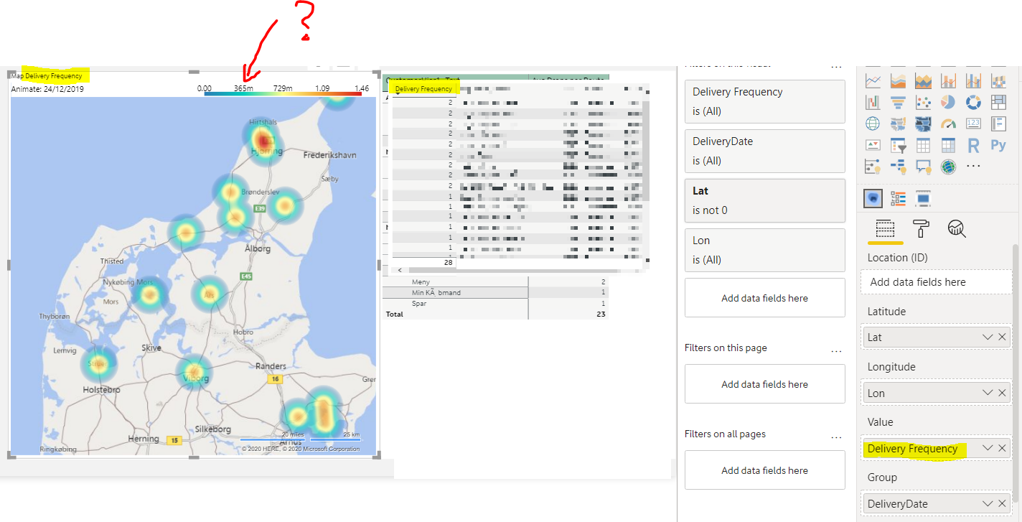
Task: Open Filters on all pages ellipsis menu
Action: coord(836,437)
